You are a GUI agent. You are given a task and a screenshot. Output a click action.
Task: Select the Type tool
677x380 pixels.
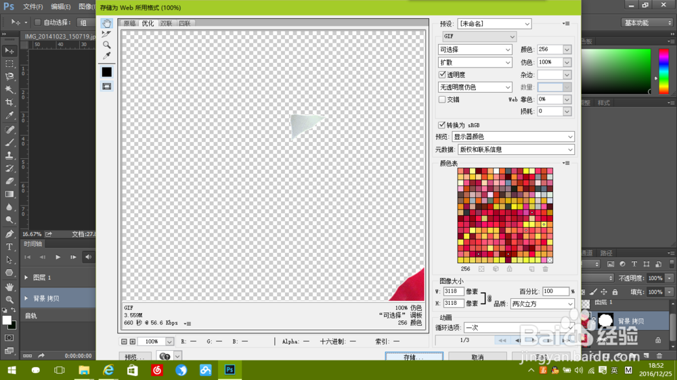coord(9,247)
